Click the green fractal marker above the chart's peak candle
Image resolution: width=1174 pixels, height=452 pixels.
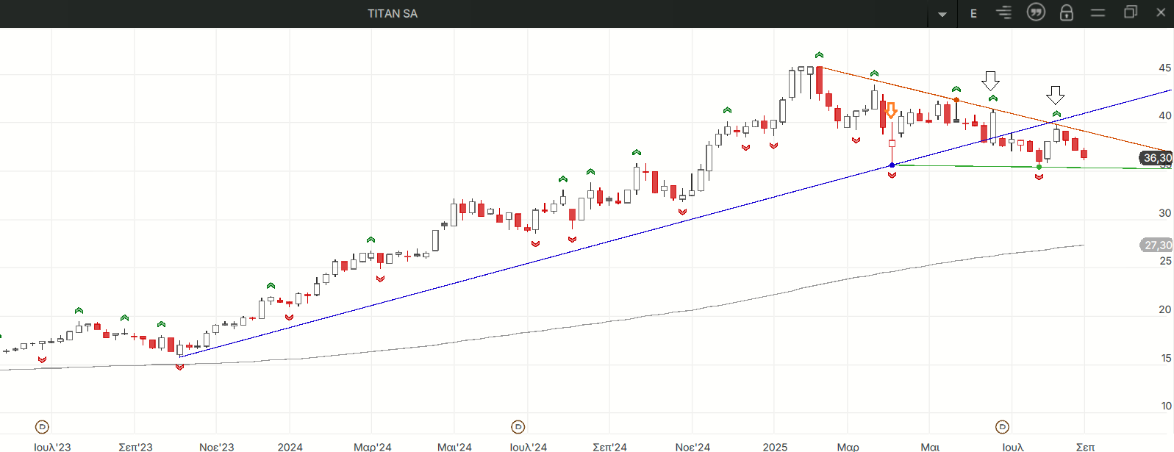[x=819, y=55]
